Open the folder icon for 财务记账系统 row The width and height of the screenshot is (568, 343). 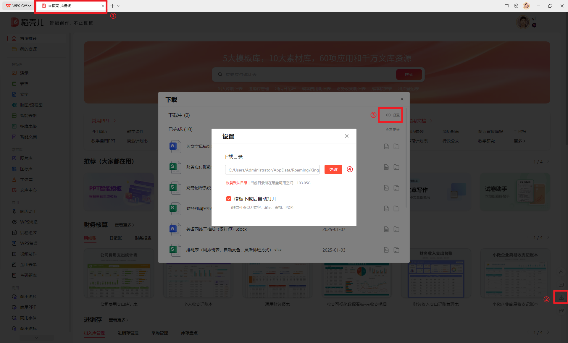click(x=396, y=188)
